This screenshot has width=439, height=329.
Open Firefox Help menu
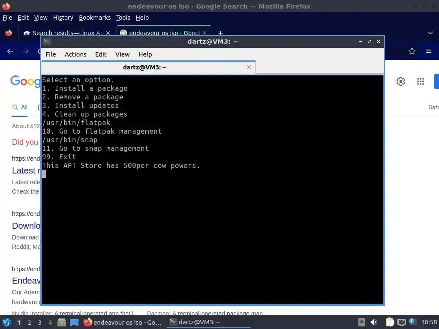[x=142, y=18]
